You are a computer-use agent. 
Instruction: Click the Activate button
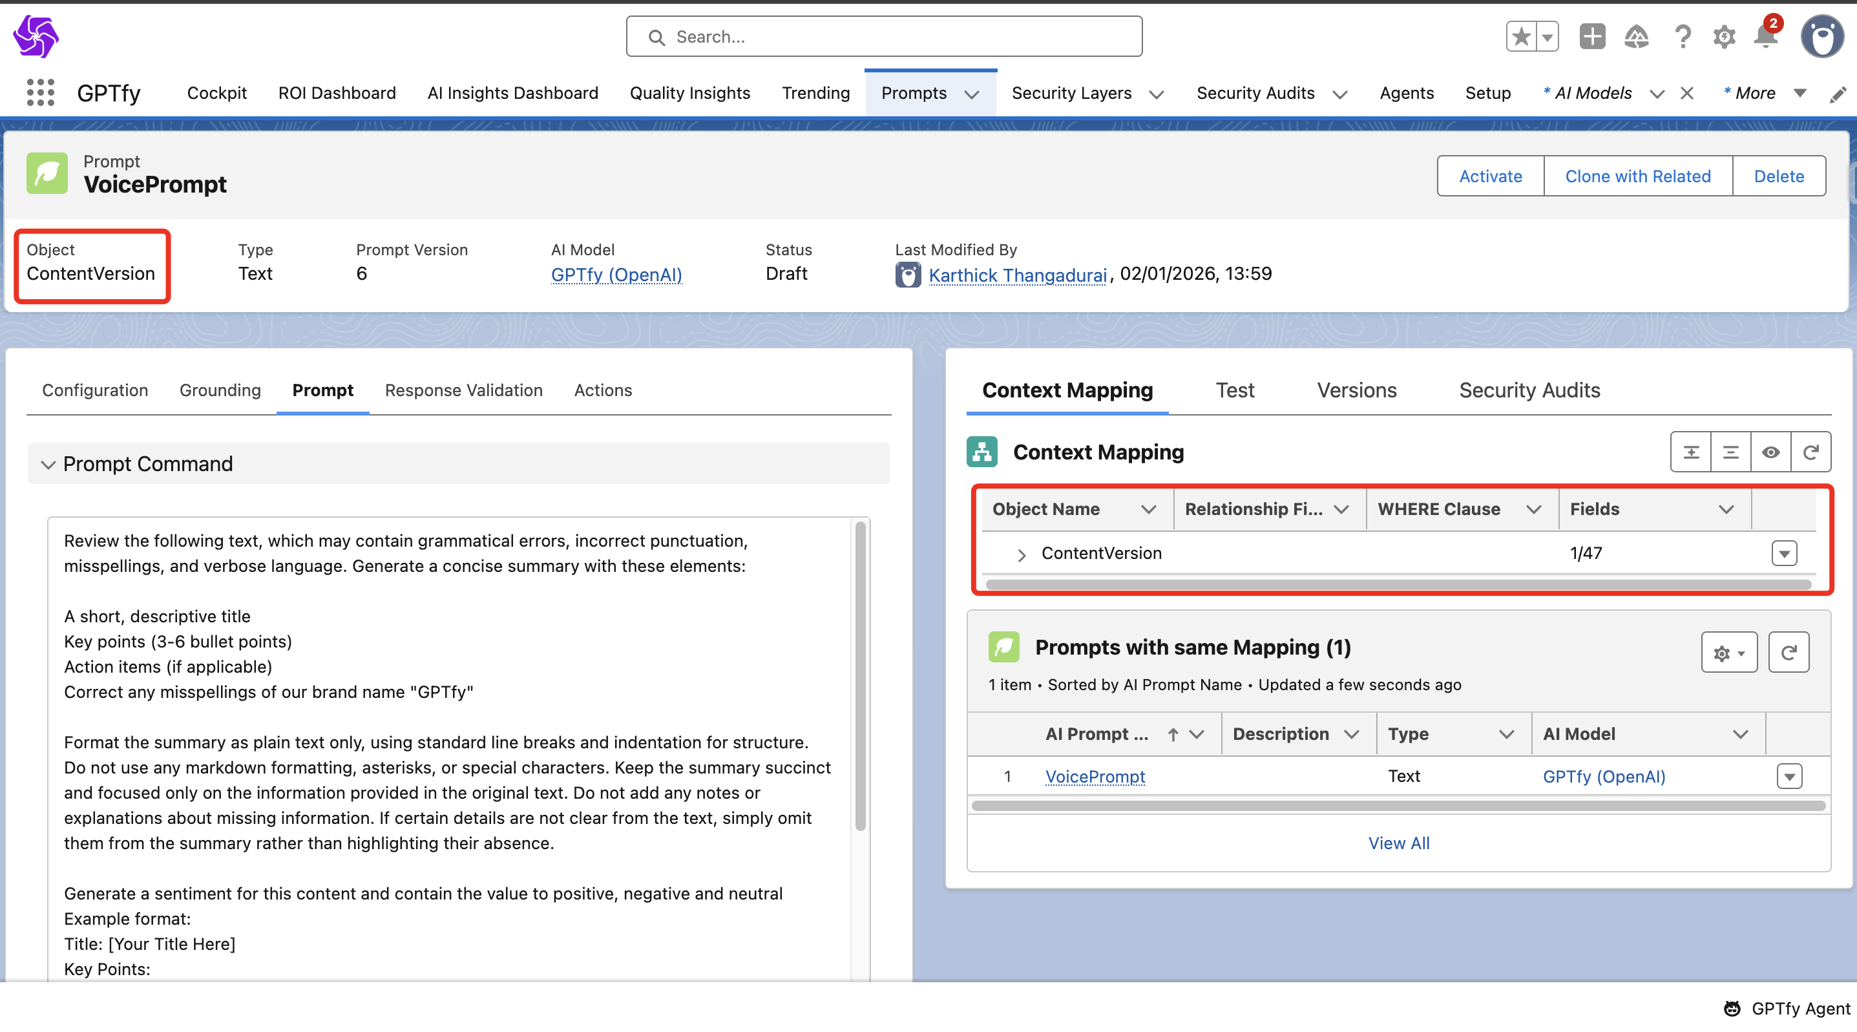[1490, 176]
